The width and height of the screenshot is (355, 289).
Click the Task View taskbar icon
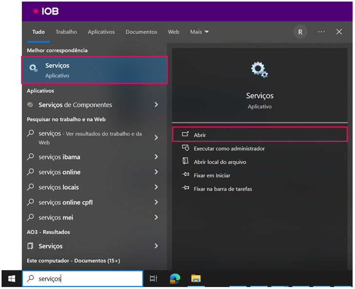click(x=153, y=278)
